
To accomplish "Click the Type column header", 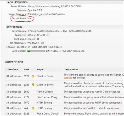I will coord(40,70).
